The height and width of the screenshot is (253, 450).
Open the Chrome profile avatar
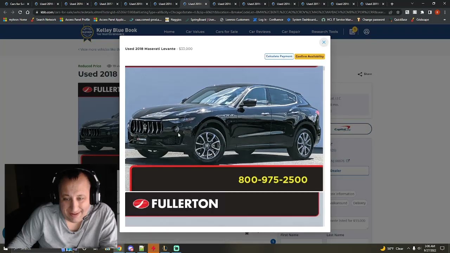pyautogui.click(x=437, y=12)
